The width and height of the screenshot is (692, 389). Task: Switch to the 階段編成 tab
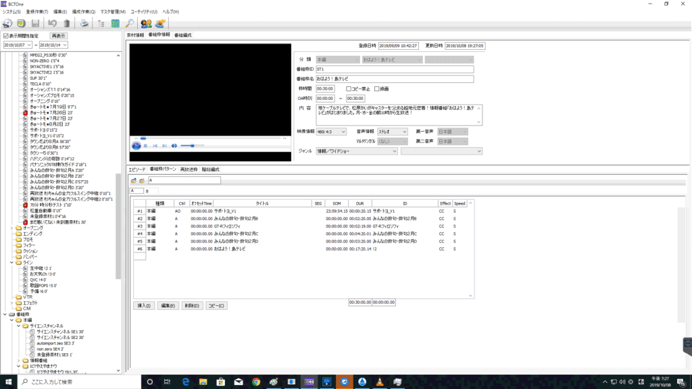tap(211, 170)
